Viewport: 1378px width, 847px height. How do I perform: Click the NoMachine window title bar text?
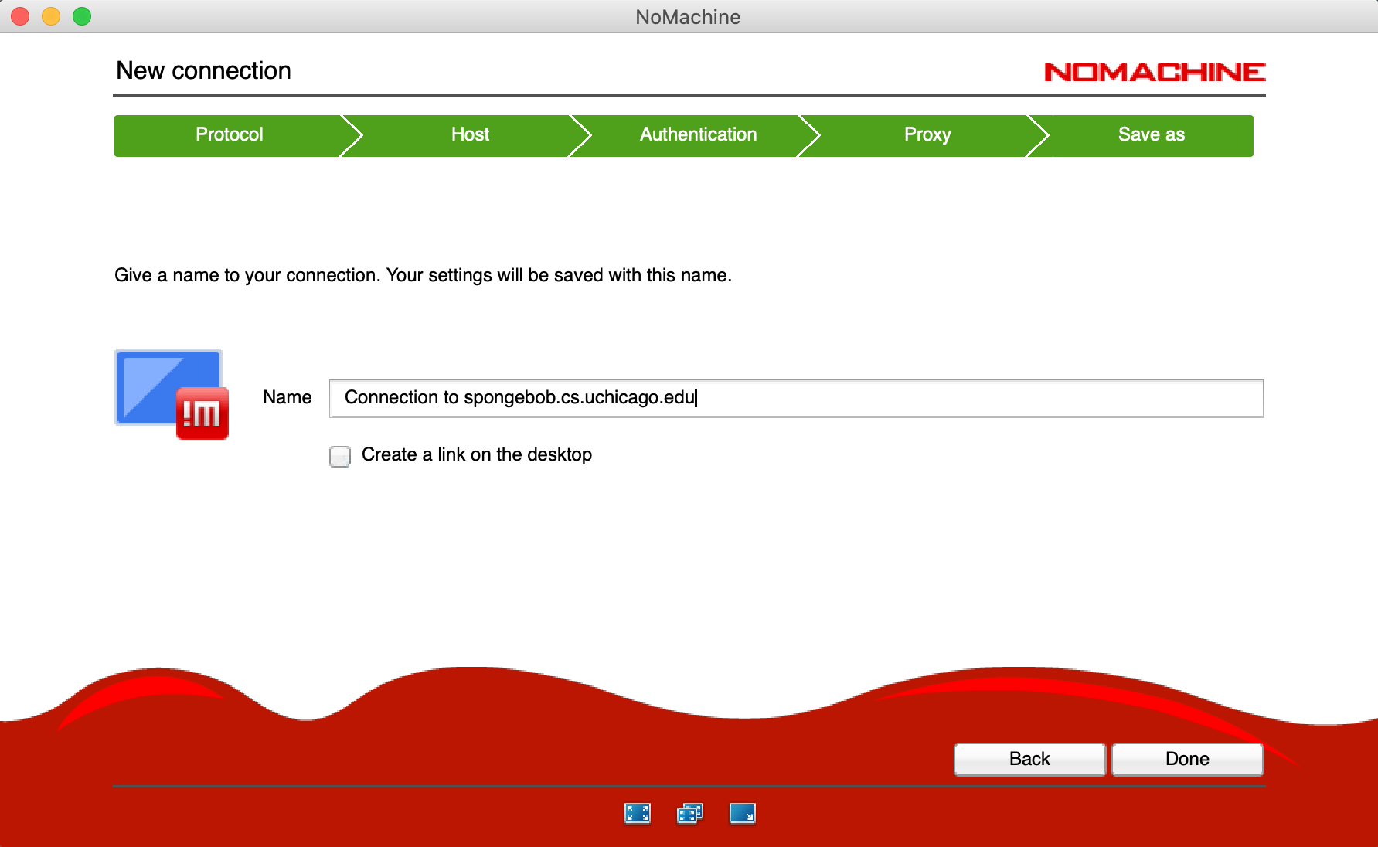pyautogui.click(x=688, y=17)
